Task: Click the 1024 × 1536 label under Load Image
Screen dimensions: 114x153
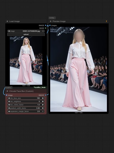Action: coord(26,86)
